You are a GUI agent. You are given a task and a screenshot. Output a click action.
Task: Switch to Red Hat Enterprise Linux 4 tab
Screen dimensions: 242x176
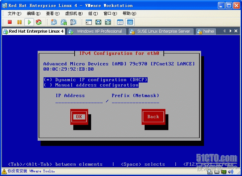tap(34, 31)
